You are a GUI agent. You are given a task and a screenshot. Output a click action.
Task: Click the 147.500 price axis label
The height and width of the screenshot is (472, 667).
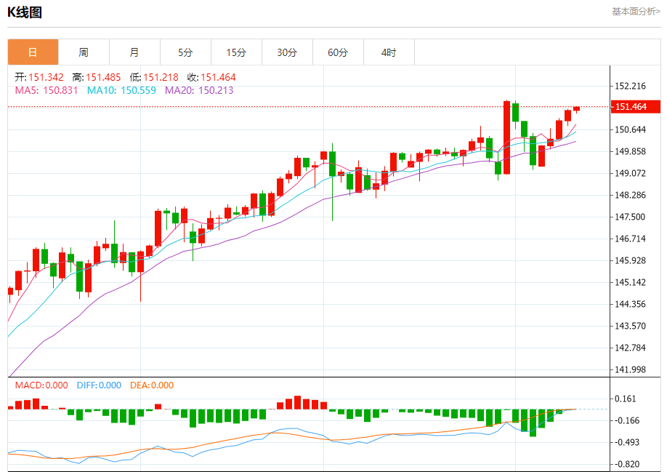[631, 217]
